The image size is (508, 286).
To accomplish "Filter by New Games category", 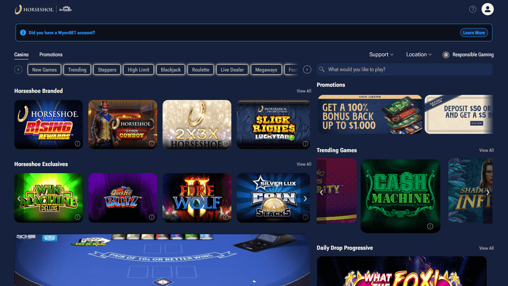I will (x=44, y=69).
